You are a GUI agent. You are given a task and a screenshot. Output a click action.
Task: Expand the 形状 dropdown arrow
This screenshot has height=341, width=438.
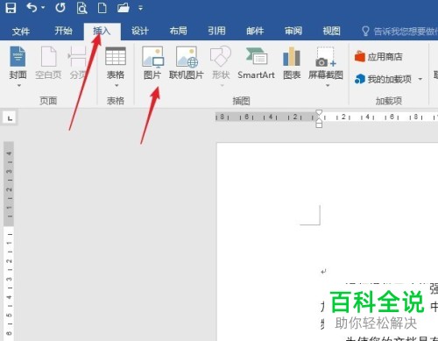coord(222,86)
